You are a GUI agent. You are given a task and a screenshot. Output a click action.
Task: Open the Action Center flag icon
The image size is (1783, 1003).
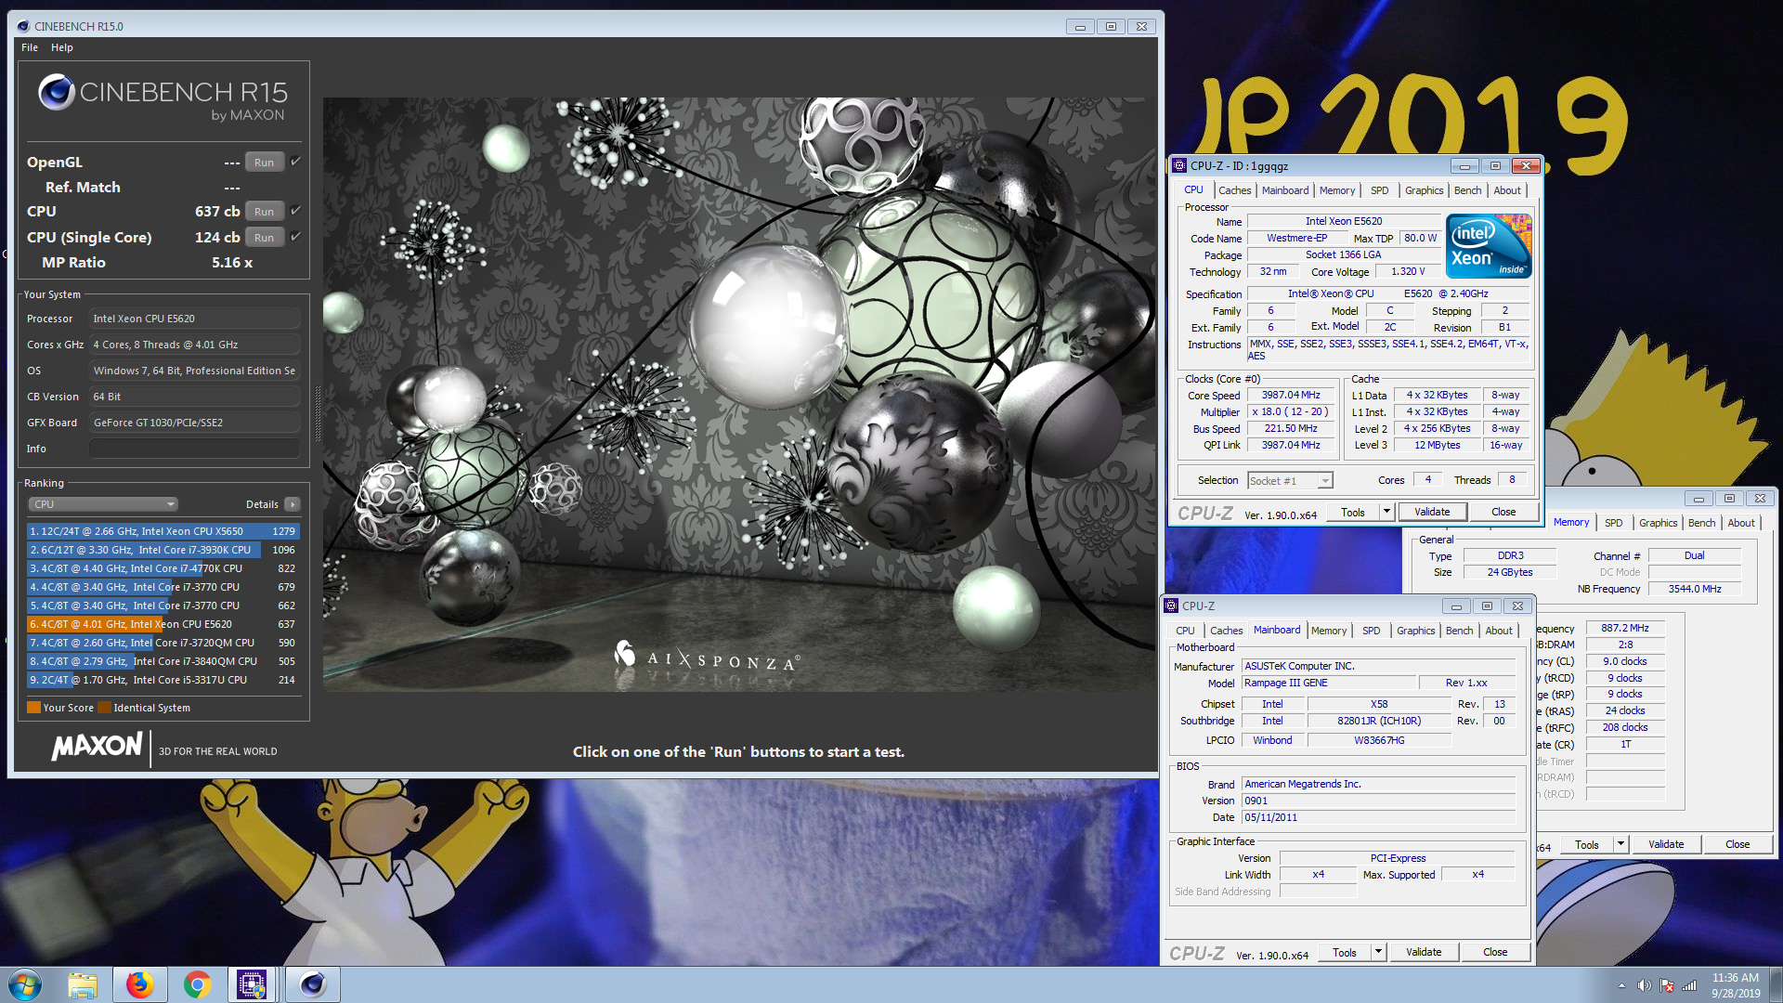1667,985
